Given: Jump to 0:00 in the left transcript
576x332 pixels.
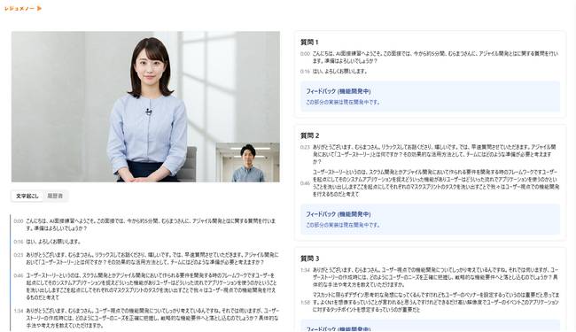Looking at the screenshot, I should [x=19, y=221].
